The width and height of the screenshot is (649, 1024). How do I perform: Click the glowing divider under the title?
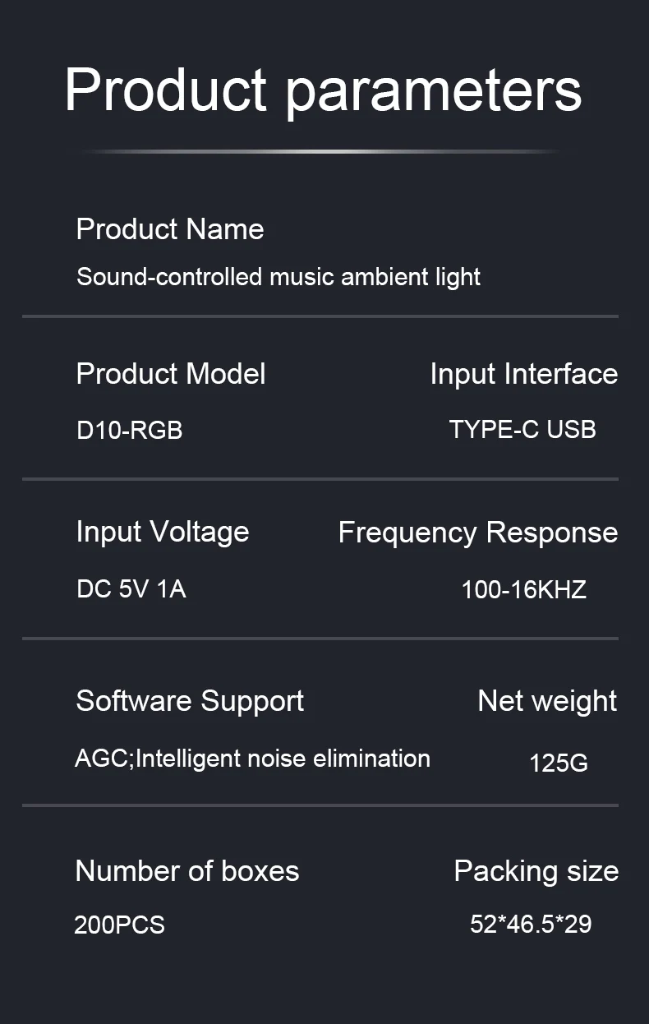click(x=320, y=152)
